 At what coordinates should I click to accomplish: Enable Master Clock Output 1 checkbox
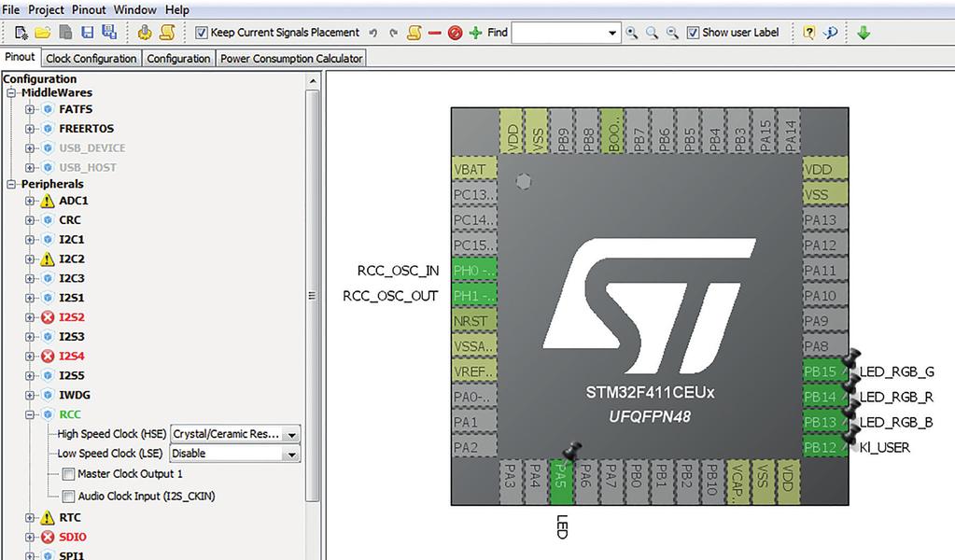(69, 474)
